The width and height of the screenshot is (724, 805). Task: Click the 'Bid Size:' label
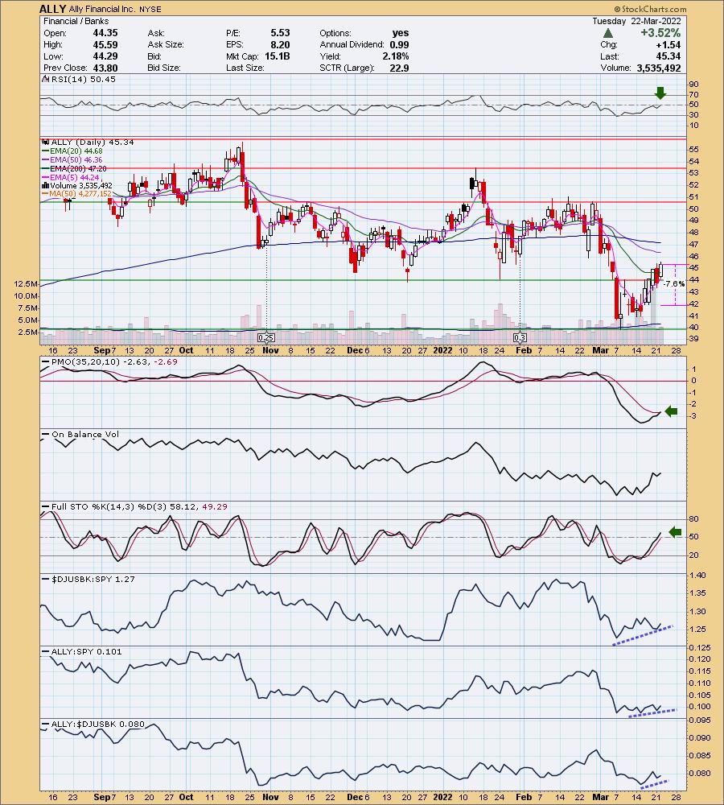click(x=163, y=68)
